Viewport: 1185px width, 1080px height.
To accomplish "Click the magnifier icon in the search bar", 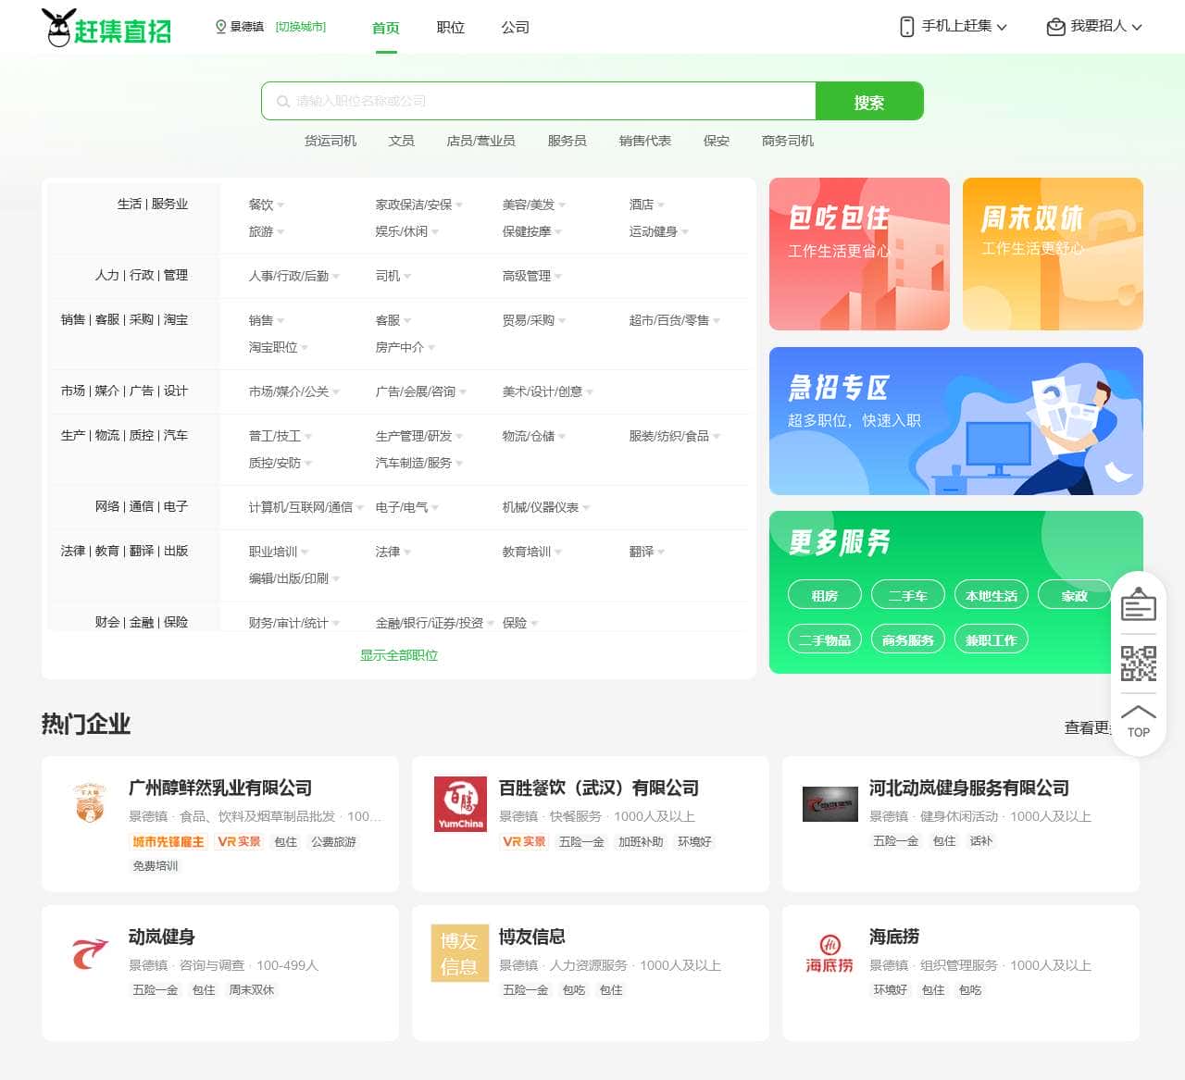I will [x=281, y=101].
